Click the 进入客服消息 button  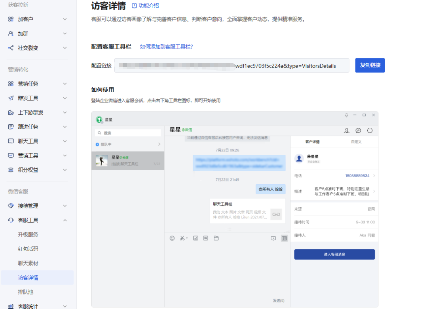[334, 254]
